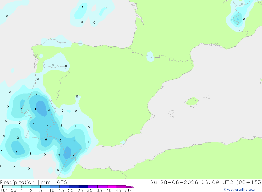Click the "(00+153)" forecast hour text
The width and height of the screenshot is (262, 192).
point(249,182)
